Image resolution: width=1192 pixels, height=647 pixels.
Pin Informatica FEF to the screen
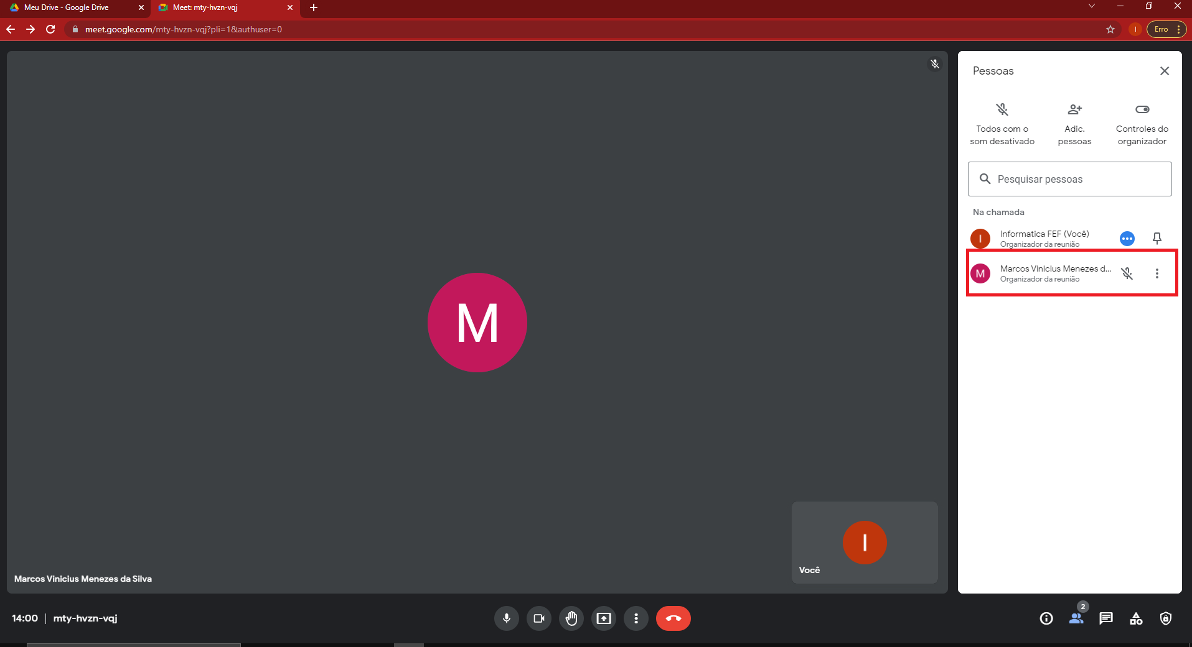click(1157, 238)
